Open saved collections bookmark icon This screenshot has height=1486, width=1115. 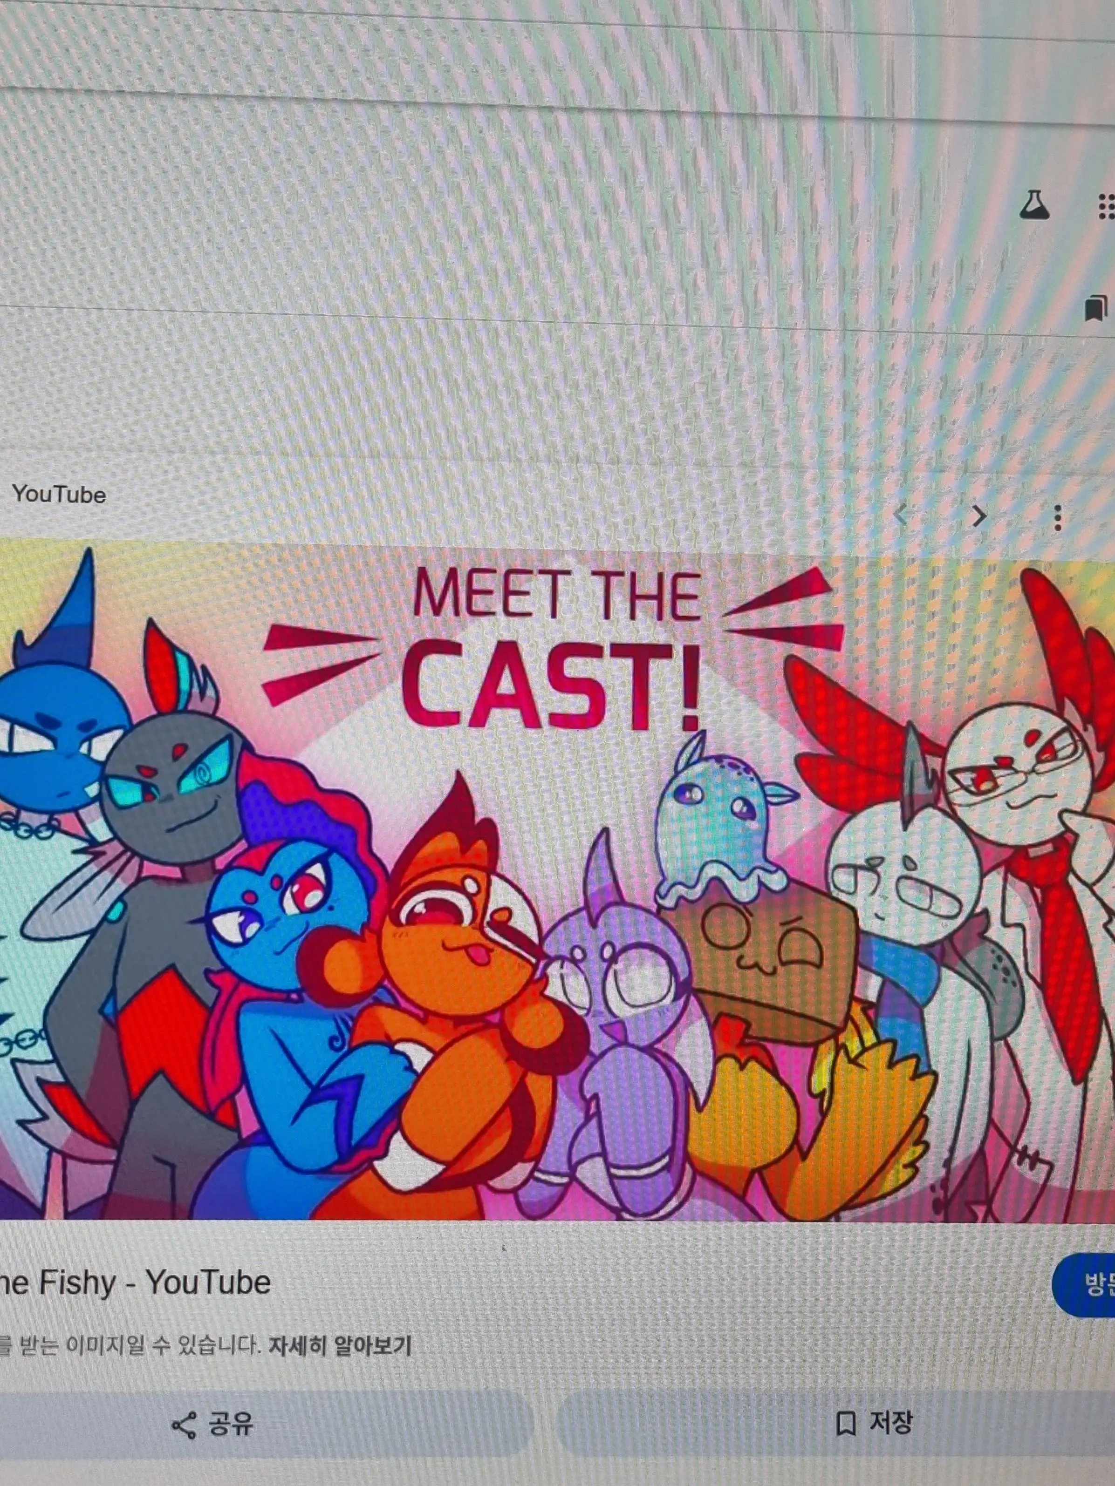click(1095, 308)
